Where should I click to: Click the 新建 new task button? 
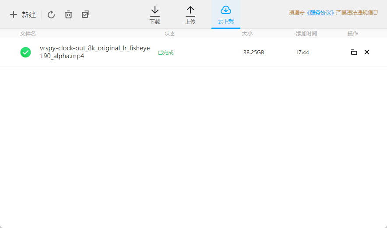[x=23, y=14]
